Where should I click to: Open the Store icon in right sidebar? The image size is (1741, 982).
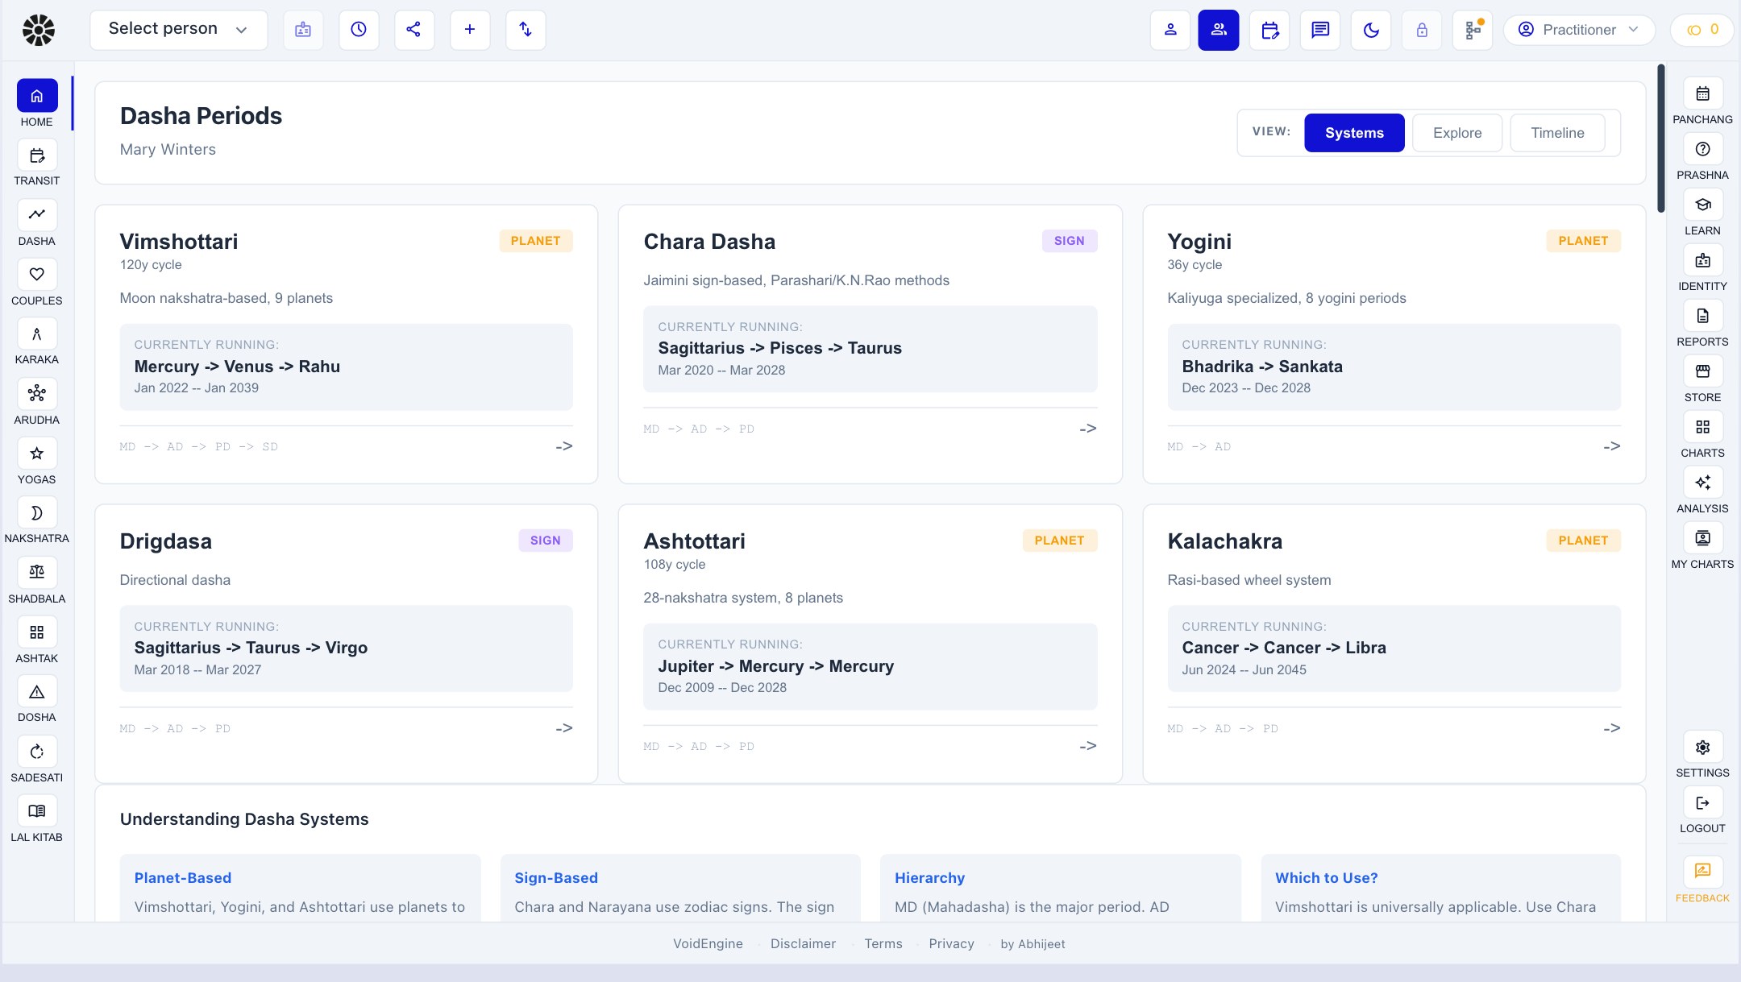[x=1702, y=371]
